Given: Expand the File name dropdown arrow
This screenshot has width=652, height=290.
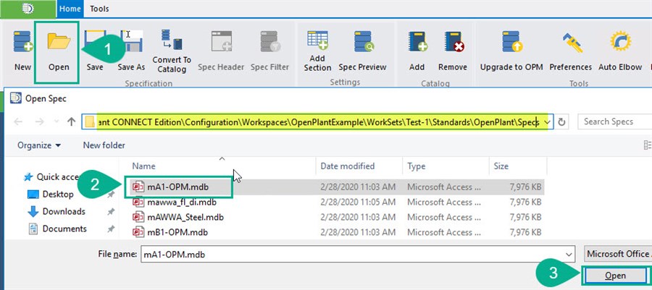Looking at the screenshot, I should click(x=569, y=255).
